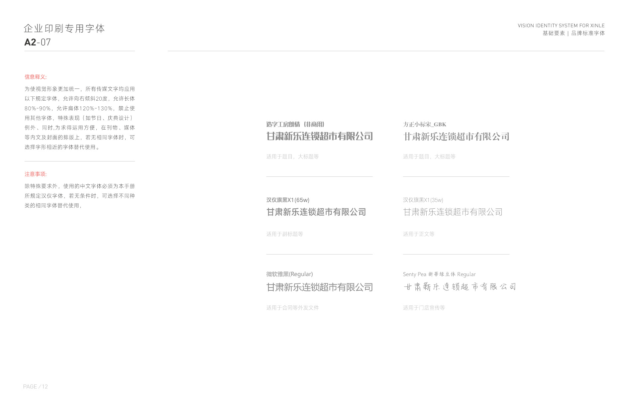Click the font label 造字工房朗倩（非商用）

point(295,124)
